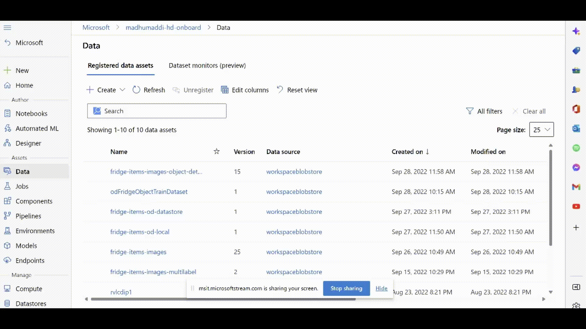Click the Environments icon in sidebar

click(7, 231)
